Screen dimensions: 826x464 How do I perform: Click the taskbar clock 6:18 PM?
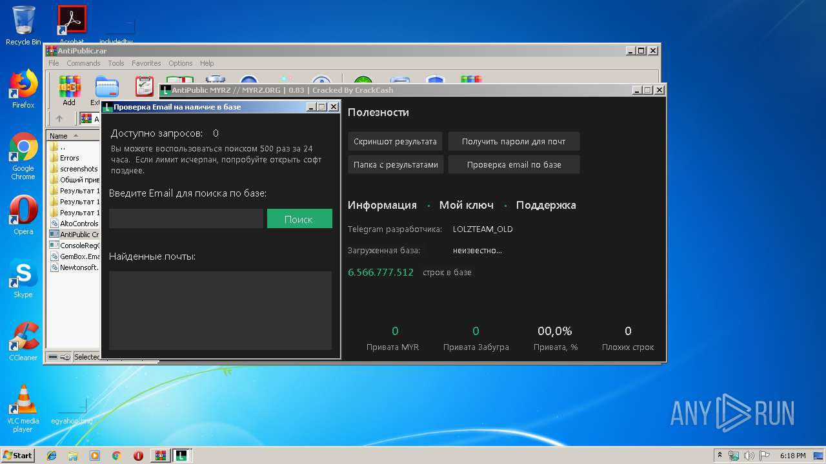792,456
